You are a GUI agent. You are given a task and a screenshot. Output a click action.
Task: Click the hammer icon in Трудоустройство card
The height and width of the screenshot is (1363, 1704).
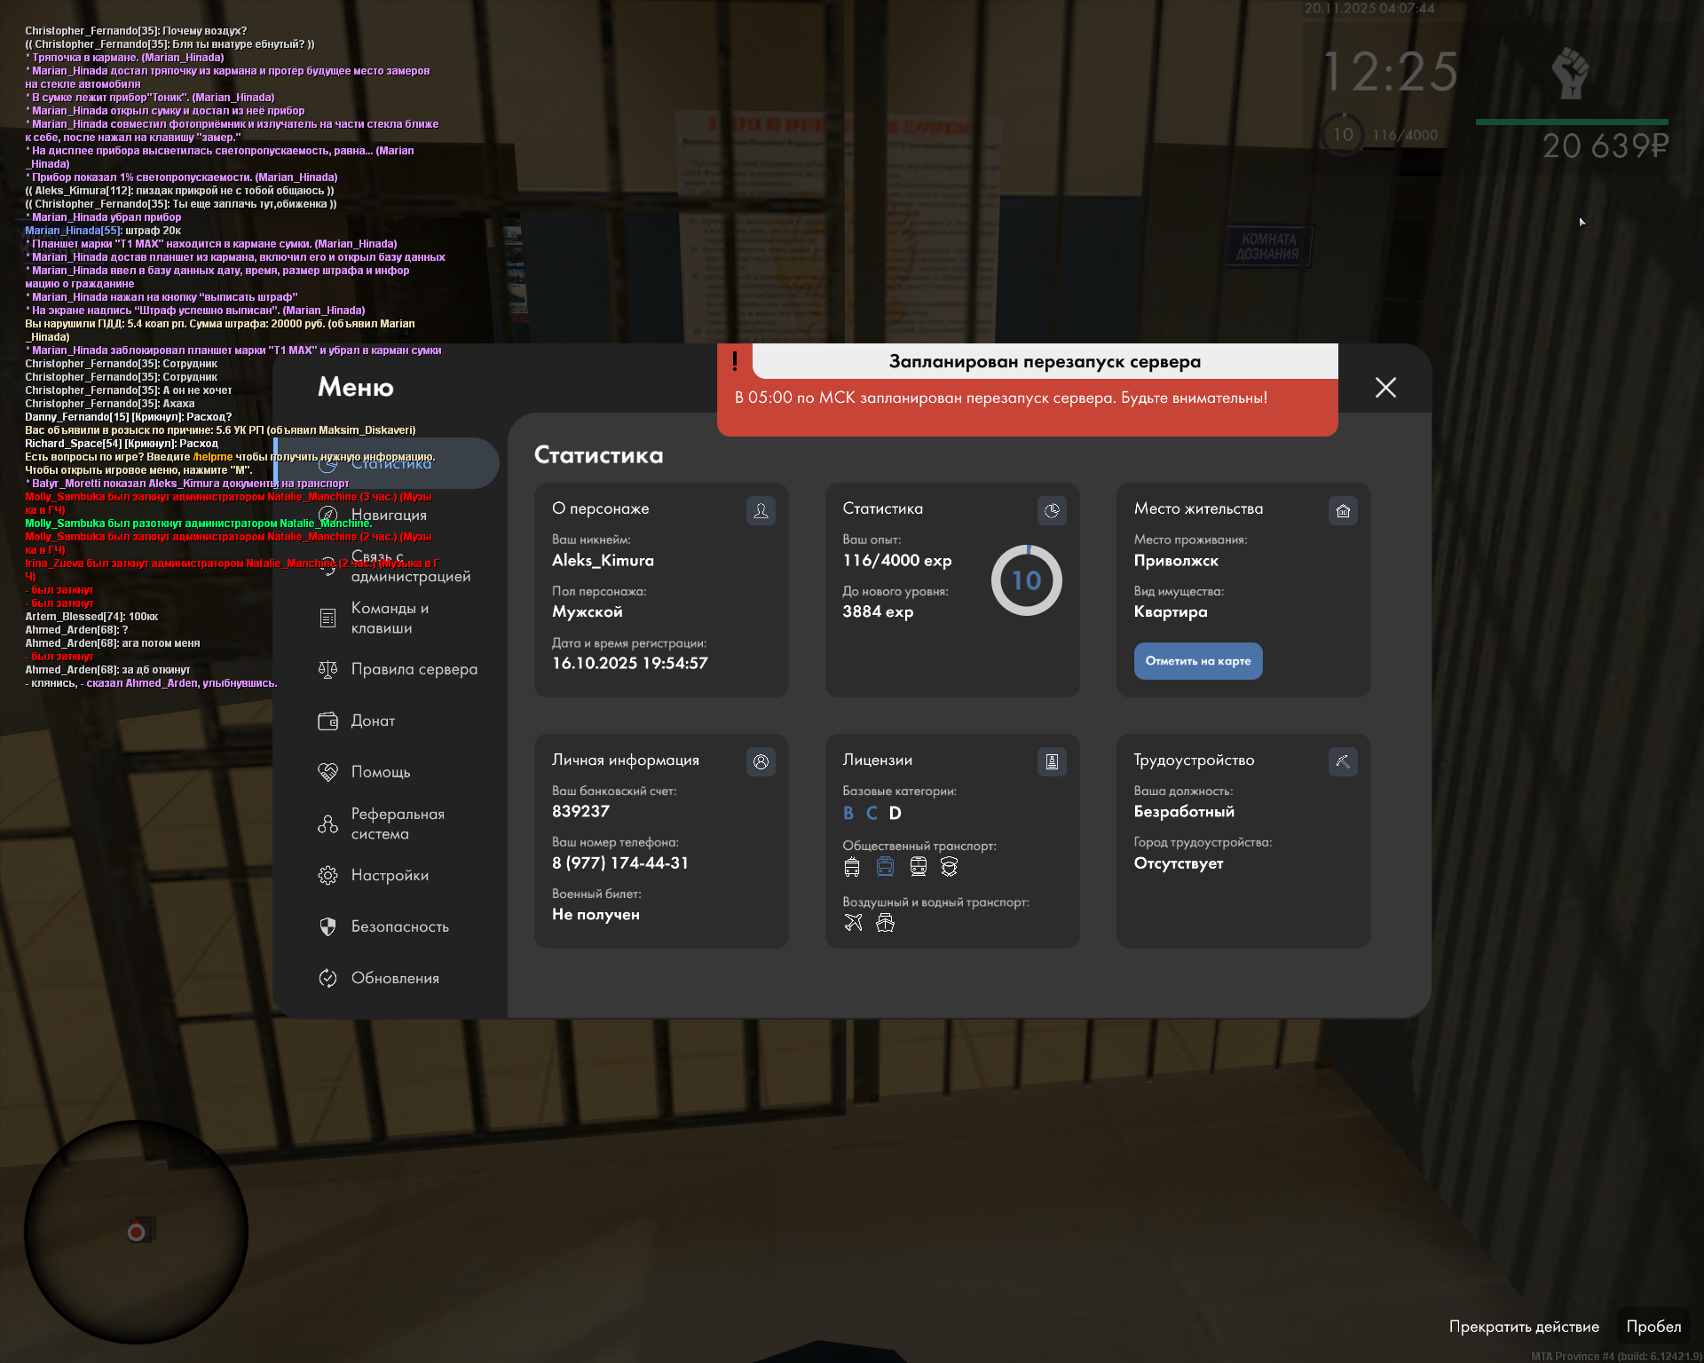click(x=1343, y=761)
